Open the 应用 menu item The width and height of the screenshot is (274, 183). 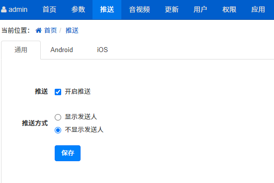(258, 9)
